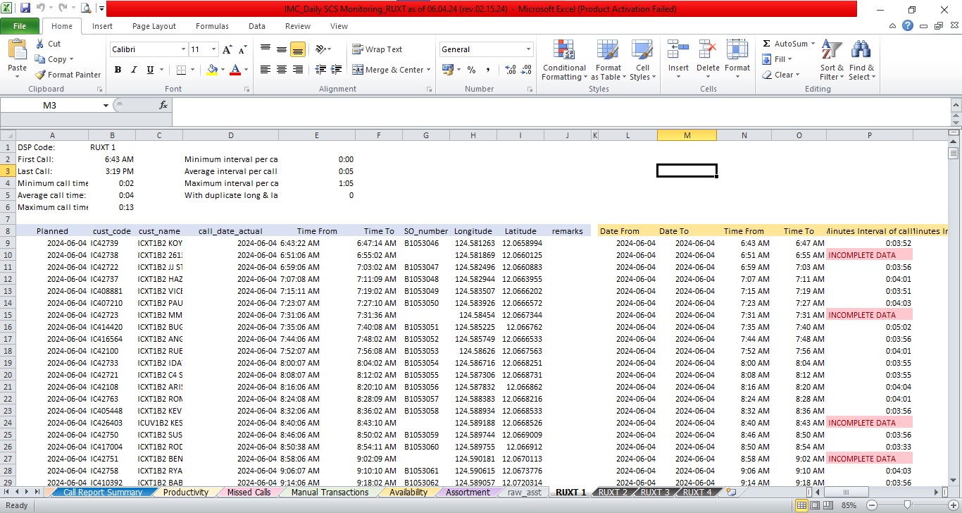The image size is (962, 513).
Task: Toggle Bold formatting
Action: pos(118,70)
